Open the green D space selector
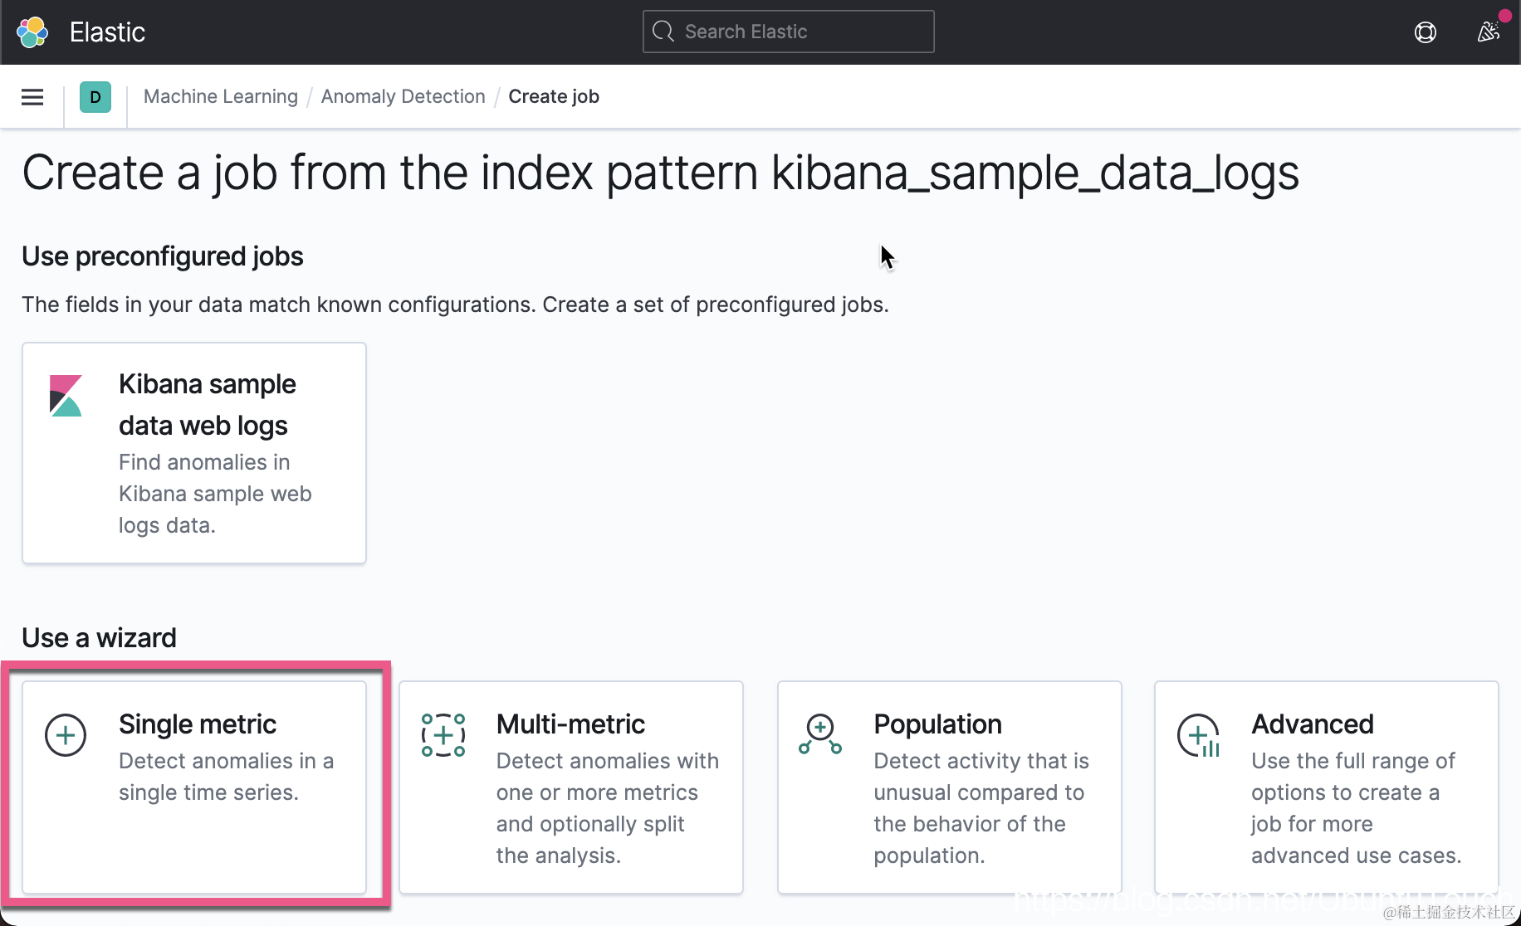 95,97
